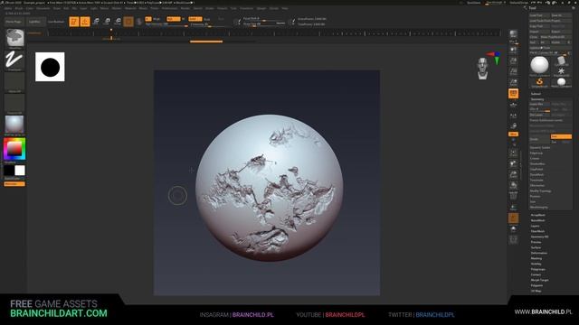
Task: Open the current brush thumbnail selector
Action: click(x=14, y=38)
